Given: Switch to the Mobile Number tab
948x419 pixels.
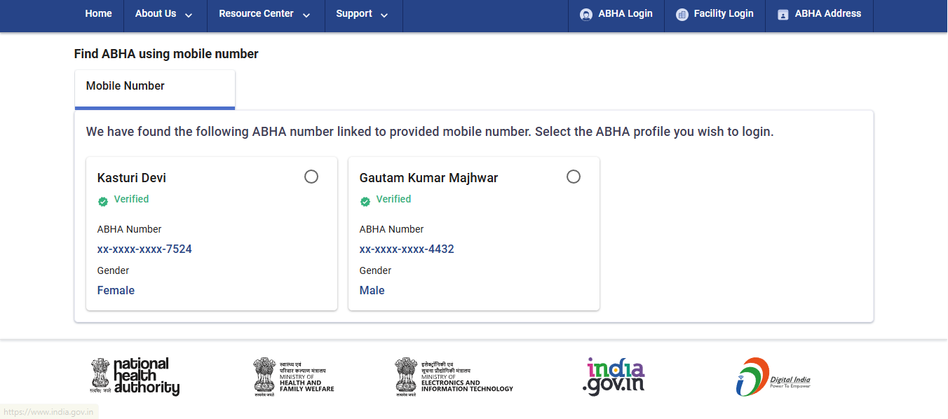Looking at the screenshot, I should 125,85.
